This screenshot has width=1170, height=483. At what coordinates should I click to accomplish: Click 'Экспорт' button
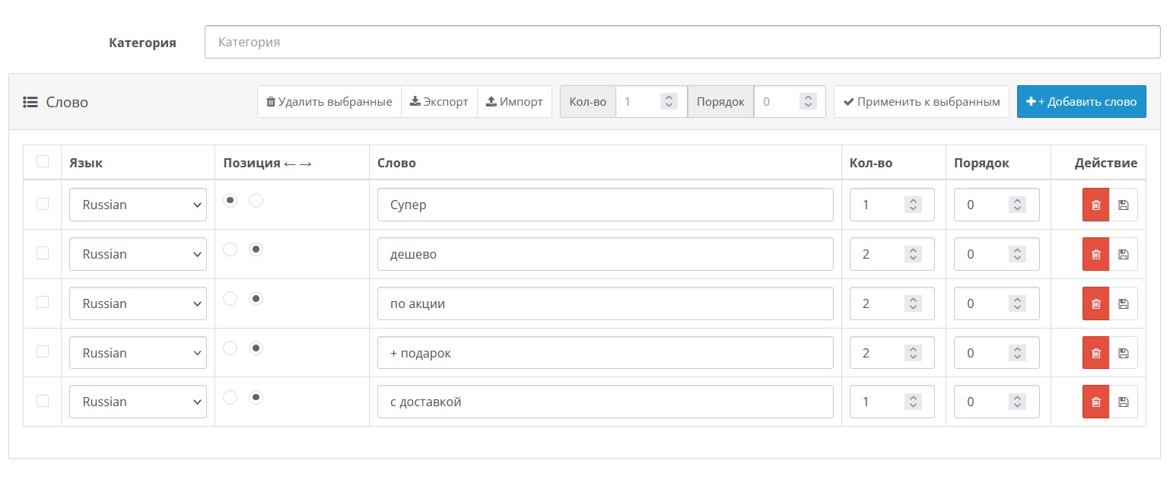point(439,102)
